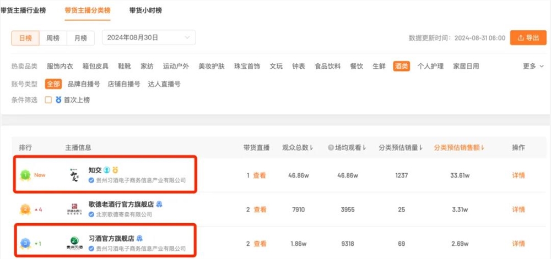Click the rank 2 gold medal icon
This screenshot has width=551, height=259.
tap(25, 210)
